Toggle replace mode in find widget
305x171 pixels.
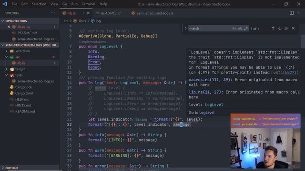185,28
